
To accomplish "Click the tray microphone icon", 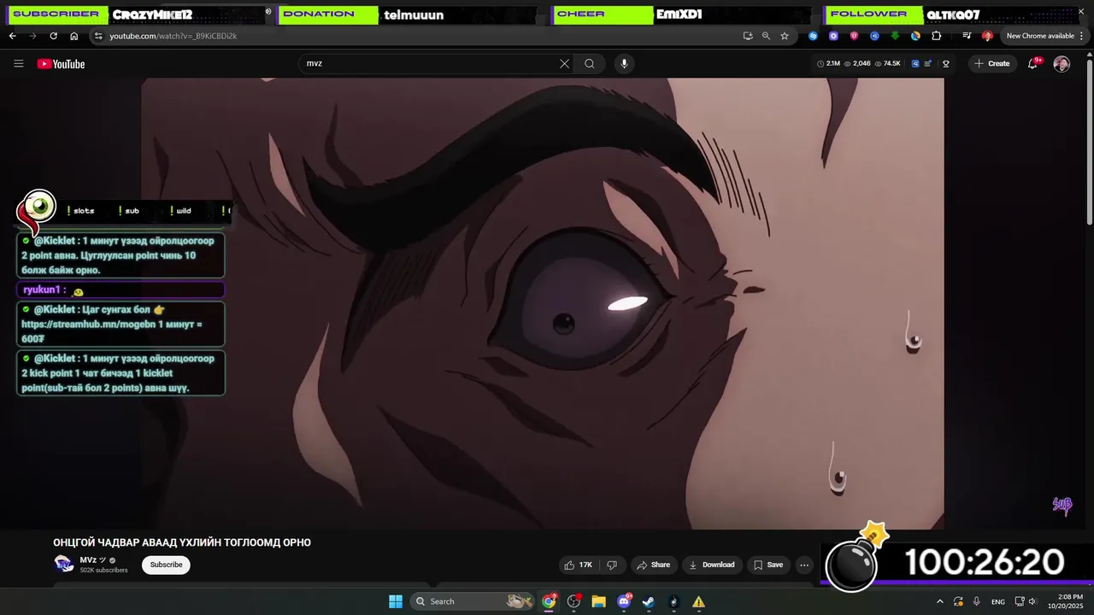I will point(977,601).
